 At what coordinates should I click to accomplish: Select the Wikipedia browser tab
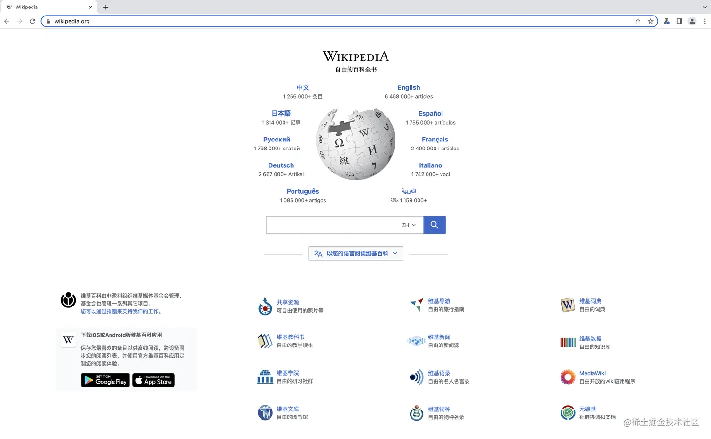coord(49,7)
